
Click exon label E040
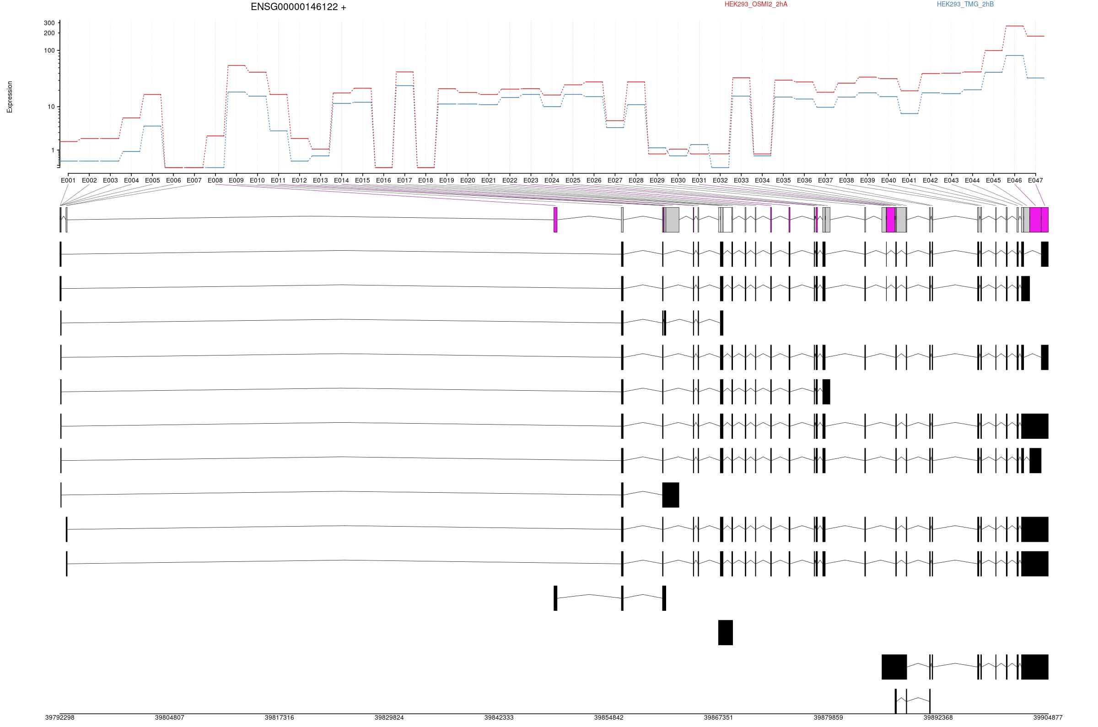coord(888,180)
